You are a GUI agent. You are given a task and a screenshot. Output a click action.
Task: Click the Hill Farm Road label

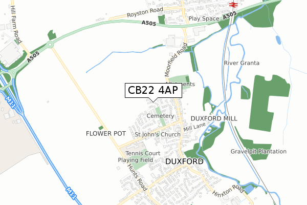[x=16, y=24]
